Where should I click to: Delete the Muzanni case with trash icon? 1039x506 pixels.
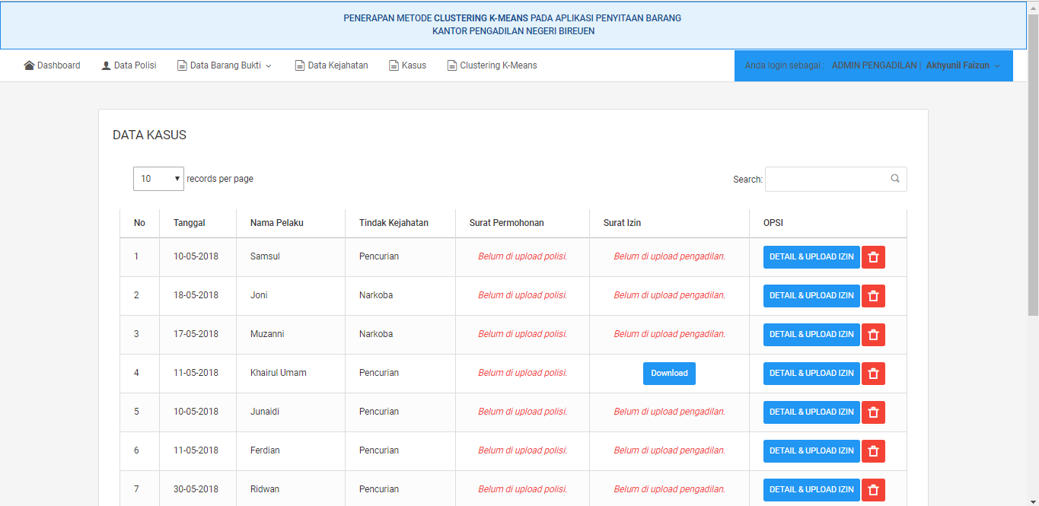(873, 335)
